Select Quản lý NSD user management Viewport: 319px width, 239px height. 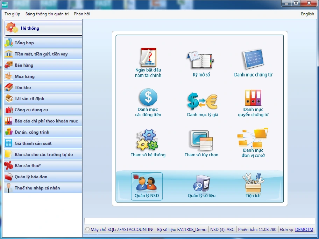tap(147, 186)
